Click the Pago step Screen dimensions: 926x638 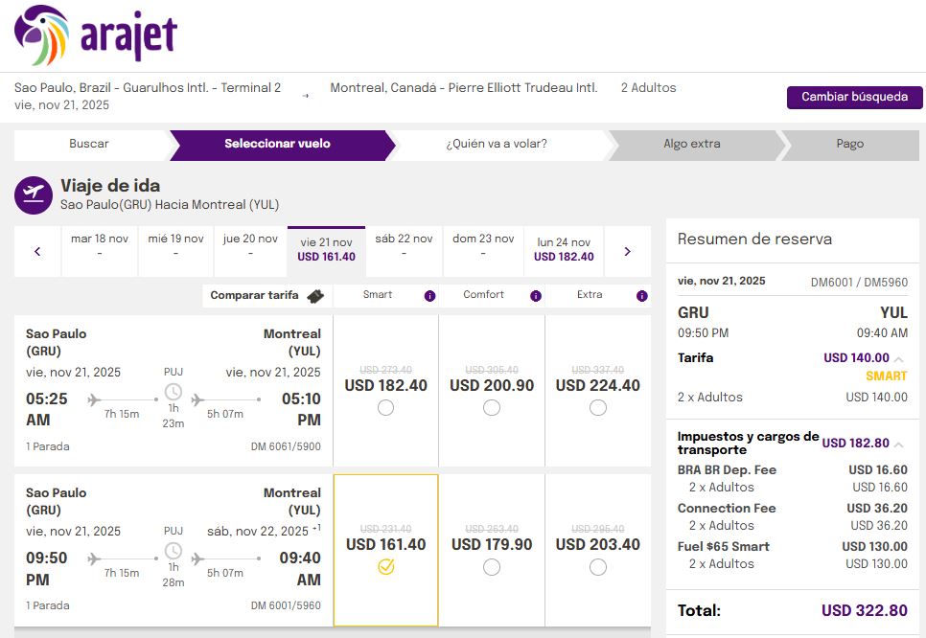tap(850, 145)
